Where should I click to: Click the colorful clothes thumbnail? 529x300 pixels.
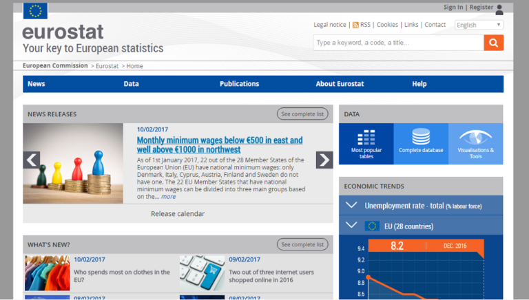48,273
